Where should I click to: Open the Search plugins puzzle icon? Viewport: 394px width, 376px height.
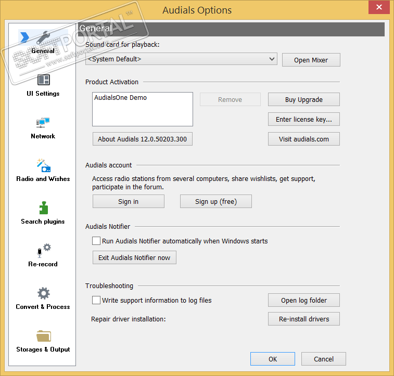pos(44,208)
